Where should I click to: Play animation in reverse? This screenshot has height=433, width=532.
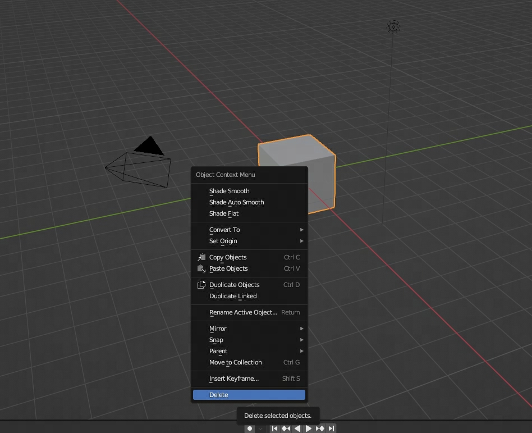[297, 429]
